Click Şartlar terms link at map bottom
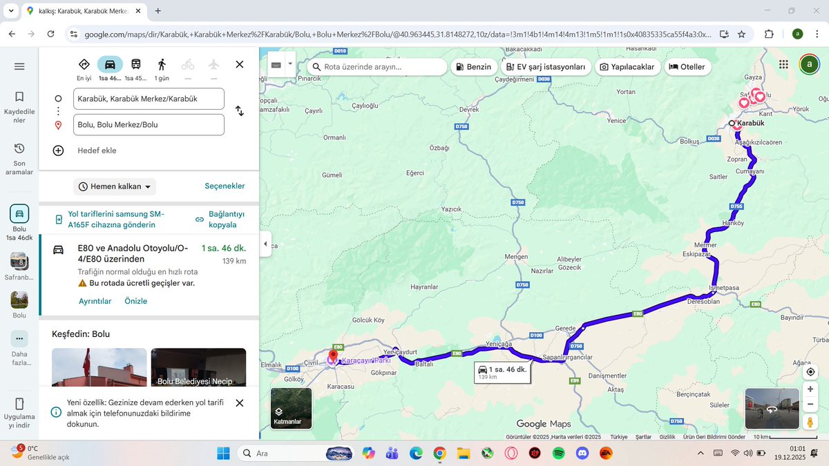Screen dimensions: 829x466 click(643, 436)
